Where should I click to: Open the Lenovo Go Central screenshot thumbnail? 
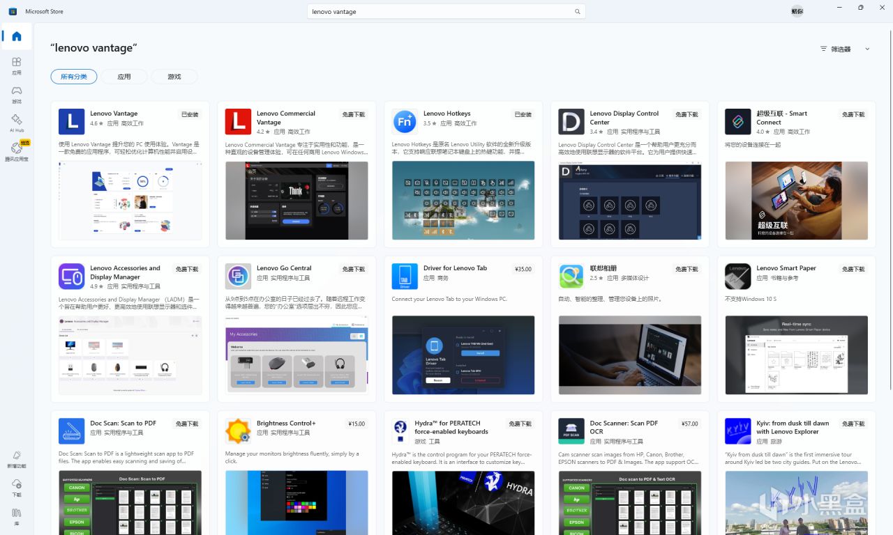[297, 355]
